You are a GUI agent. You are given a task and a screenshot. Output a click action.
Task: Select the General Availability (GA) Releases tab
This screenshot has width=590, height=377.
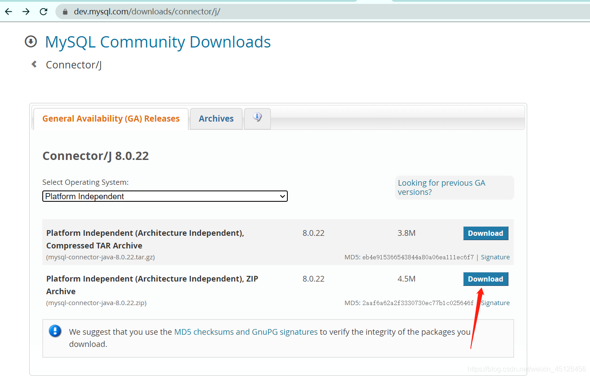click(111, 119)
